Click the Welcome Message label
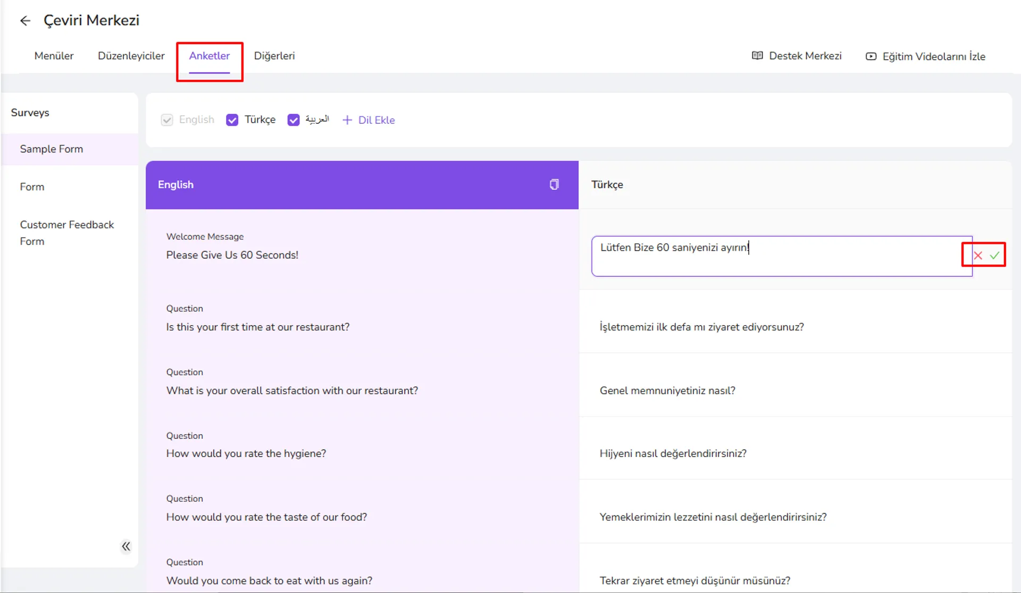The height and width of the screenshot is (593, 1021). (205, 236)
